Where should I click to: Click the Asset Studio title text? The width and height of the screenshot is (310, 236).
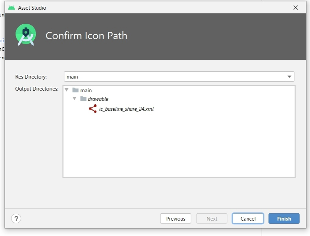(32, 8)
